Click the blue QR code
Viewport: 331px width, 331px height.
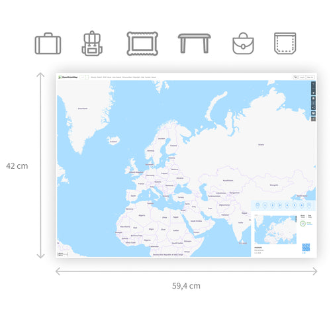tap(306, 248)
